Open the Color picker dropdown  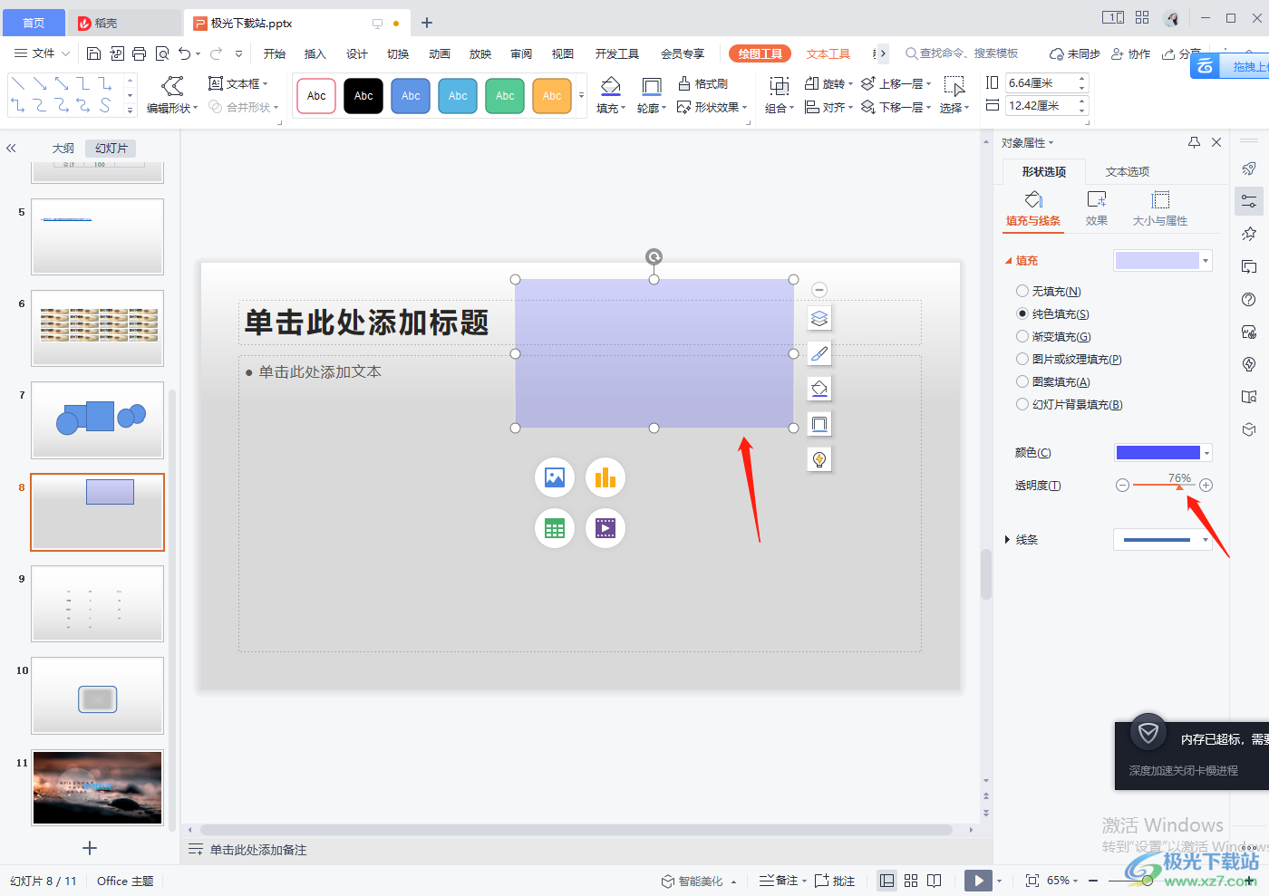[1206, 453]
